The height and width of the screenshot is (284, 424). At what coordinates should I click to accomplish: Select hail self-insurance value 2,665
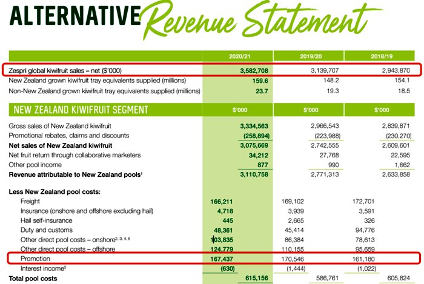pyautogui.click(x=296, y=220)
